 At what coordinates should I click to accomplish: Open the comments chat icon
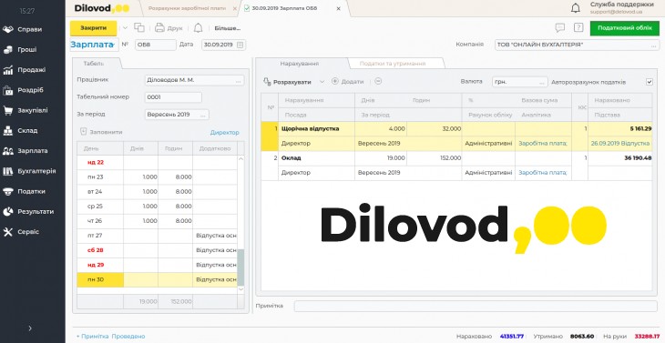pos(560,28)
